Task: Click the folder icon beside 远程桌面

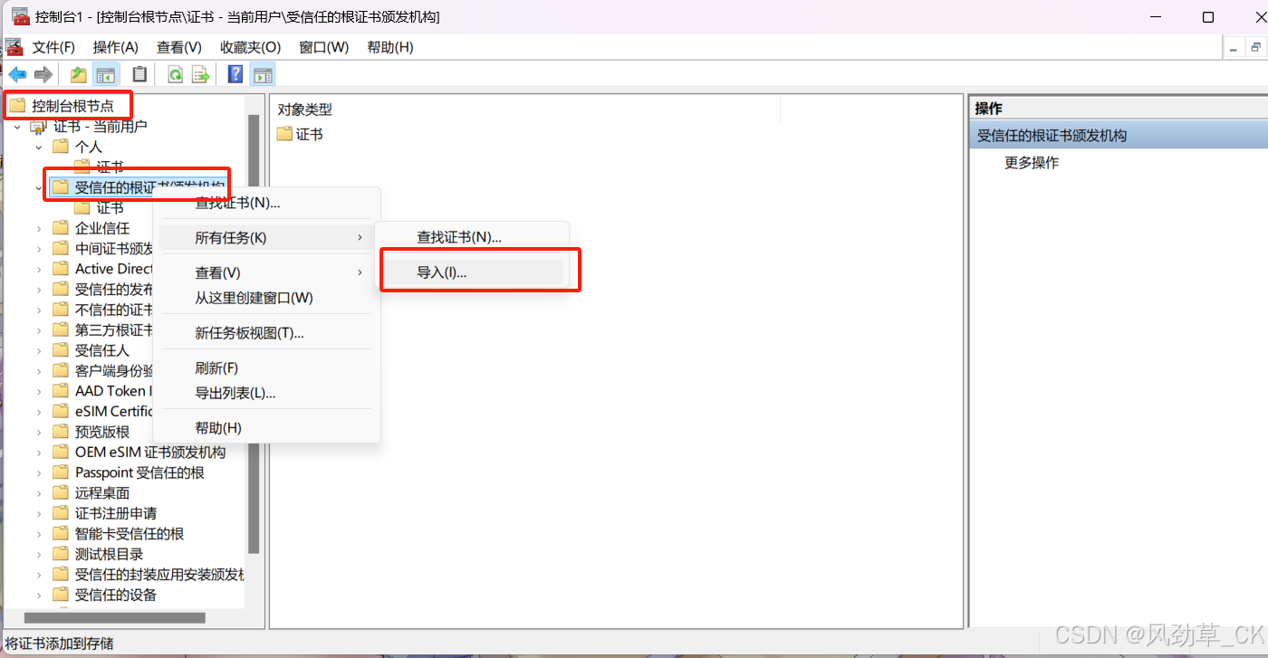Action: pyautogui.click(x=61, y=493)
